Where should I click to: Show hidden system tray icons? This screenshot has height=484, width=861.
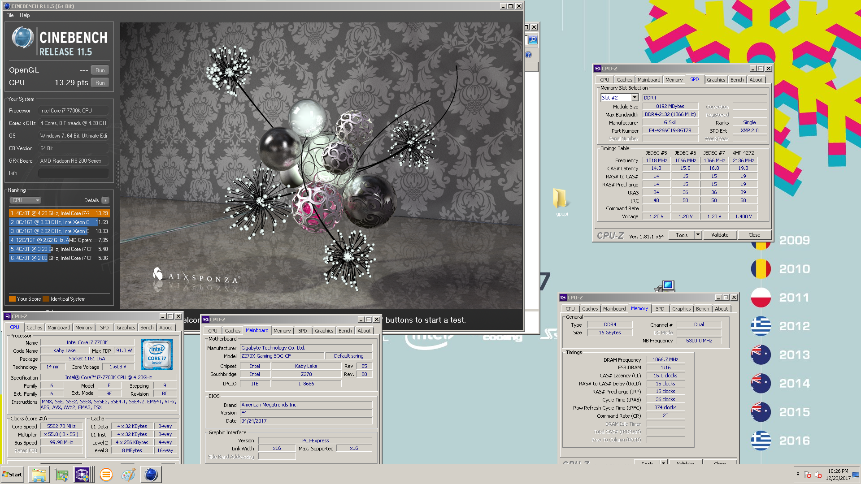coord(798,474)
